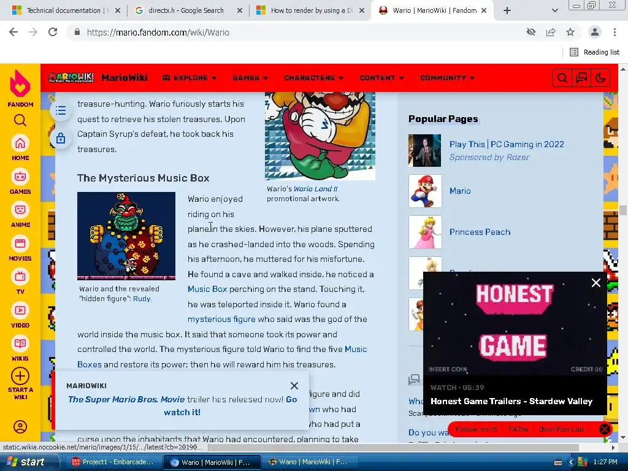Open the wiki discussions icon in header
Viewport: 628px width, 471px height.
tap(581, 78)
